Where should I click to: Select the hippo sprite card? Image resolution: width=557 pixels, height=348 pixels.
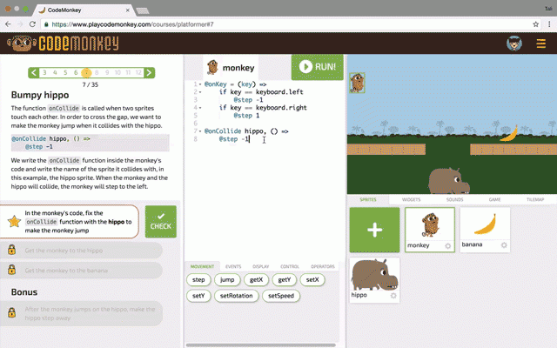(x=374, y=280)
